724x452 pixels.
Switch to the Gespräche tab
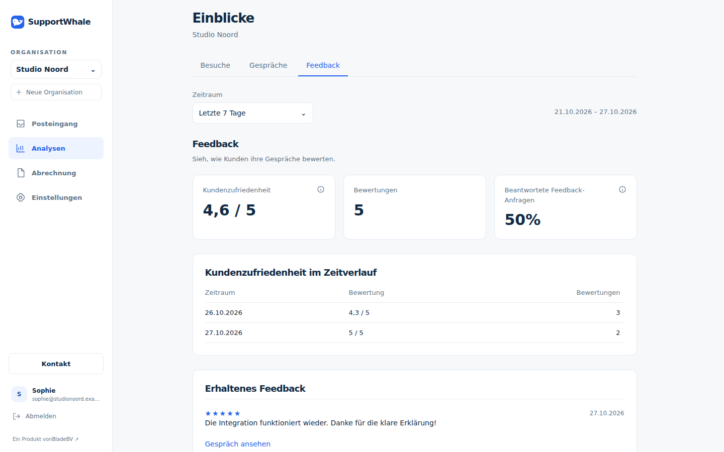tap(268, 65)
